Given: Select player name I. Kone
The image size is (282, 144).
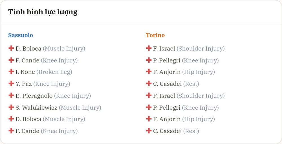Looking at the screenshot, I should click(x=25, y=72).
